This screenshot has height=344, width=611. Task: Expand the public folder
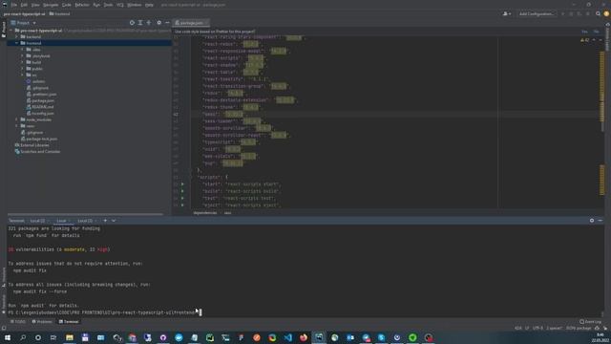(x=22, y=69)
